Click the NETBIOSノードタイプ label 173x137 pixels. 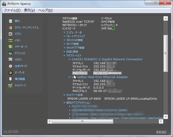(x=74, y=25)
